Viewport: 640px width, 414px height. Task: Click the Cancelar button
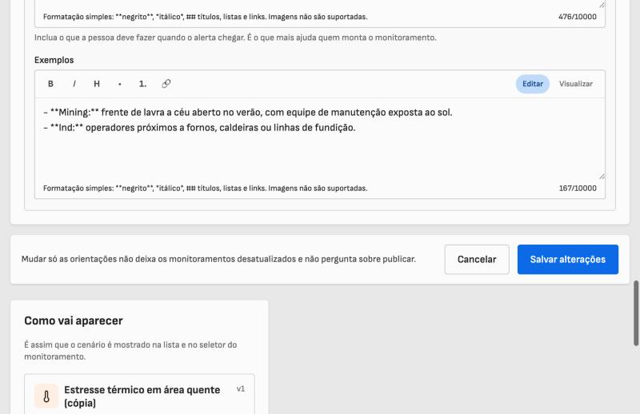[x=477, y=260]
